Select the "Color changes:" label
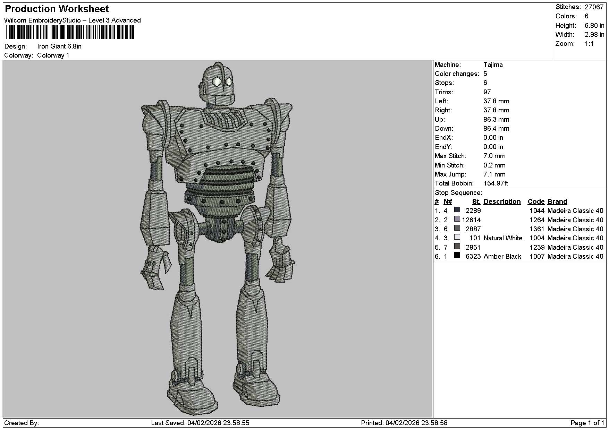The height and width of the screenshot is (430, 609). pyautogui.click(x=457, y=74)
